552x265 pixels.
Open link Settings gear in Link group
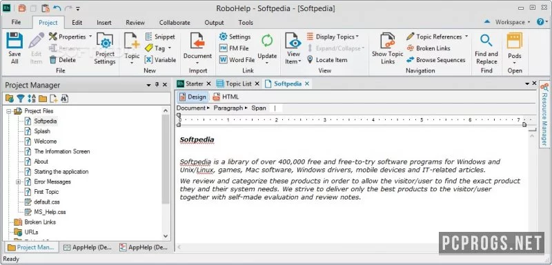(x=223, y=37)
